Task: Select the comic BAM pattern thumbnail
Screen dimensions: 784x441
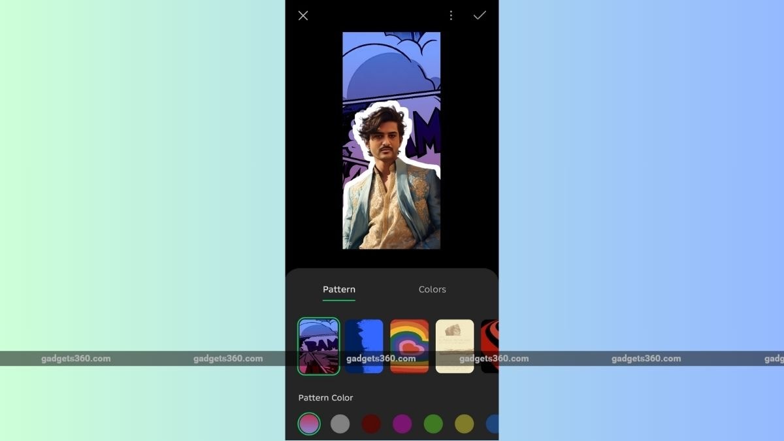Action: click(x=319, y=346)
